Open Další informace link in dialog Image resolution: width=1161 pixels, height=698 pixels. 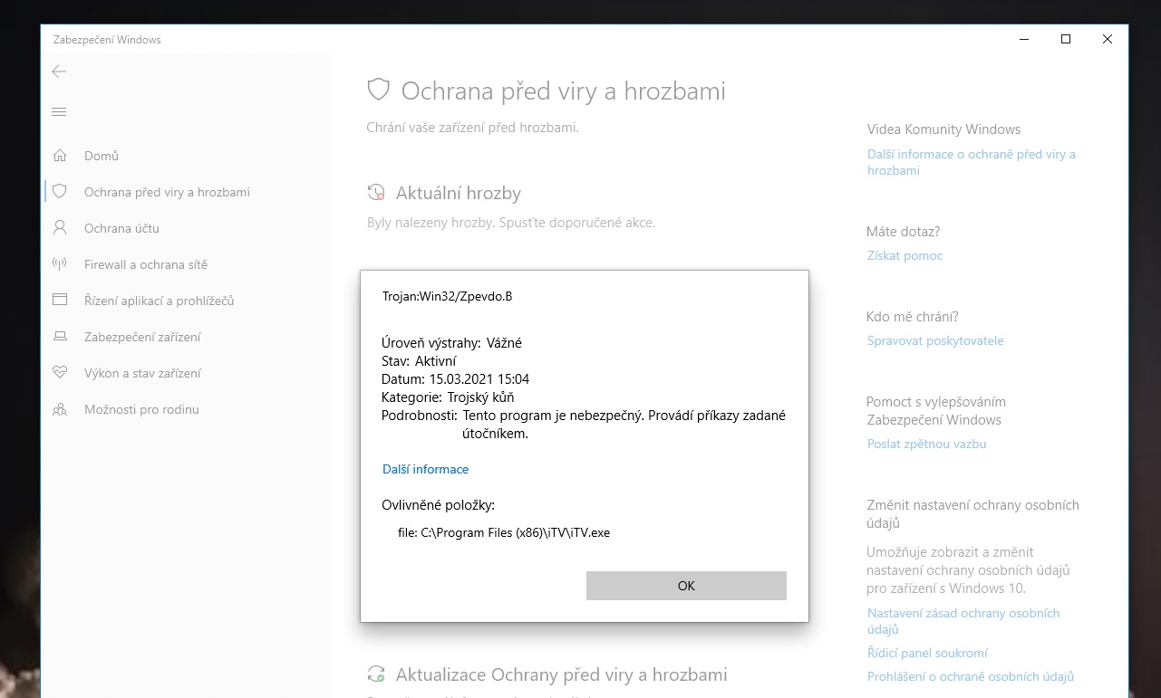(x=425, y=469)
